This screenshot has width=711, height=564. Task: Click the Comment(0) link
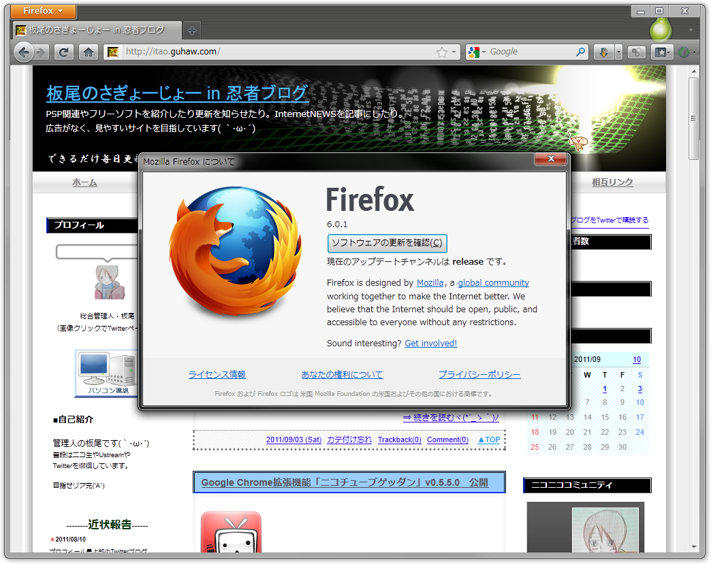tap(447, 439)
